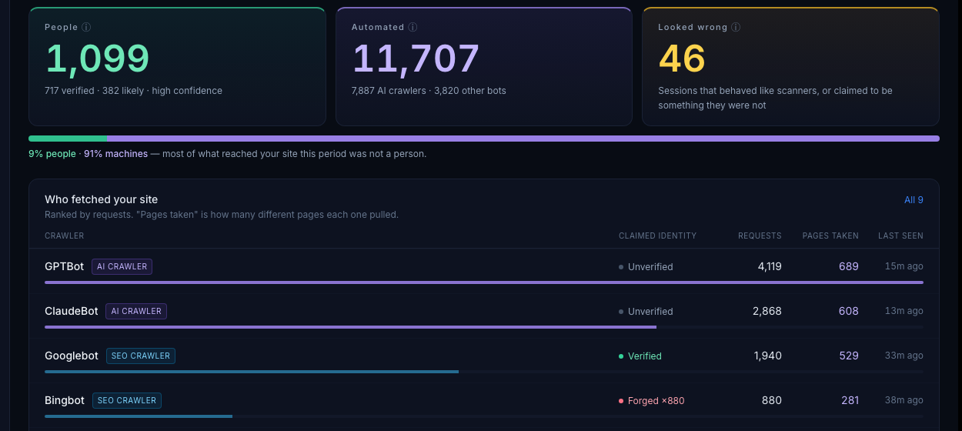Select the 46 Looked wrong count
Viewport: 962px width, 431px height.
[x=682, y=58]
